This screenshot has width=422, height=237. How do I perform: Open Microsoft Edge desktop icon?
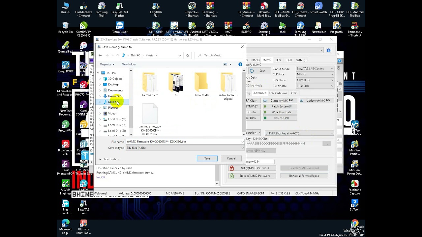point(65,226)
